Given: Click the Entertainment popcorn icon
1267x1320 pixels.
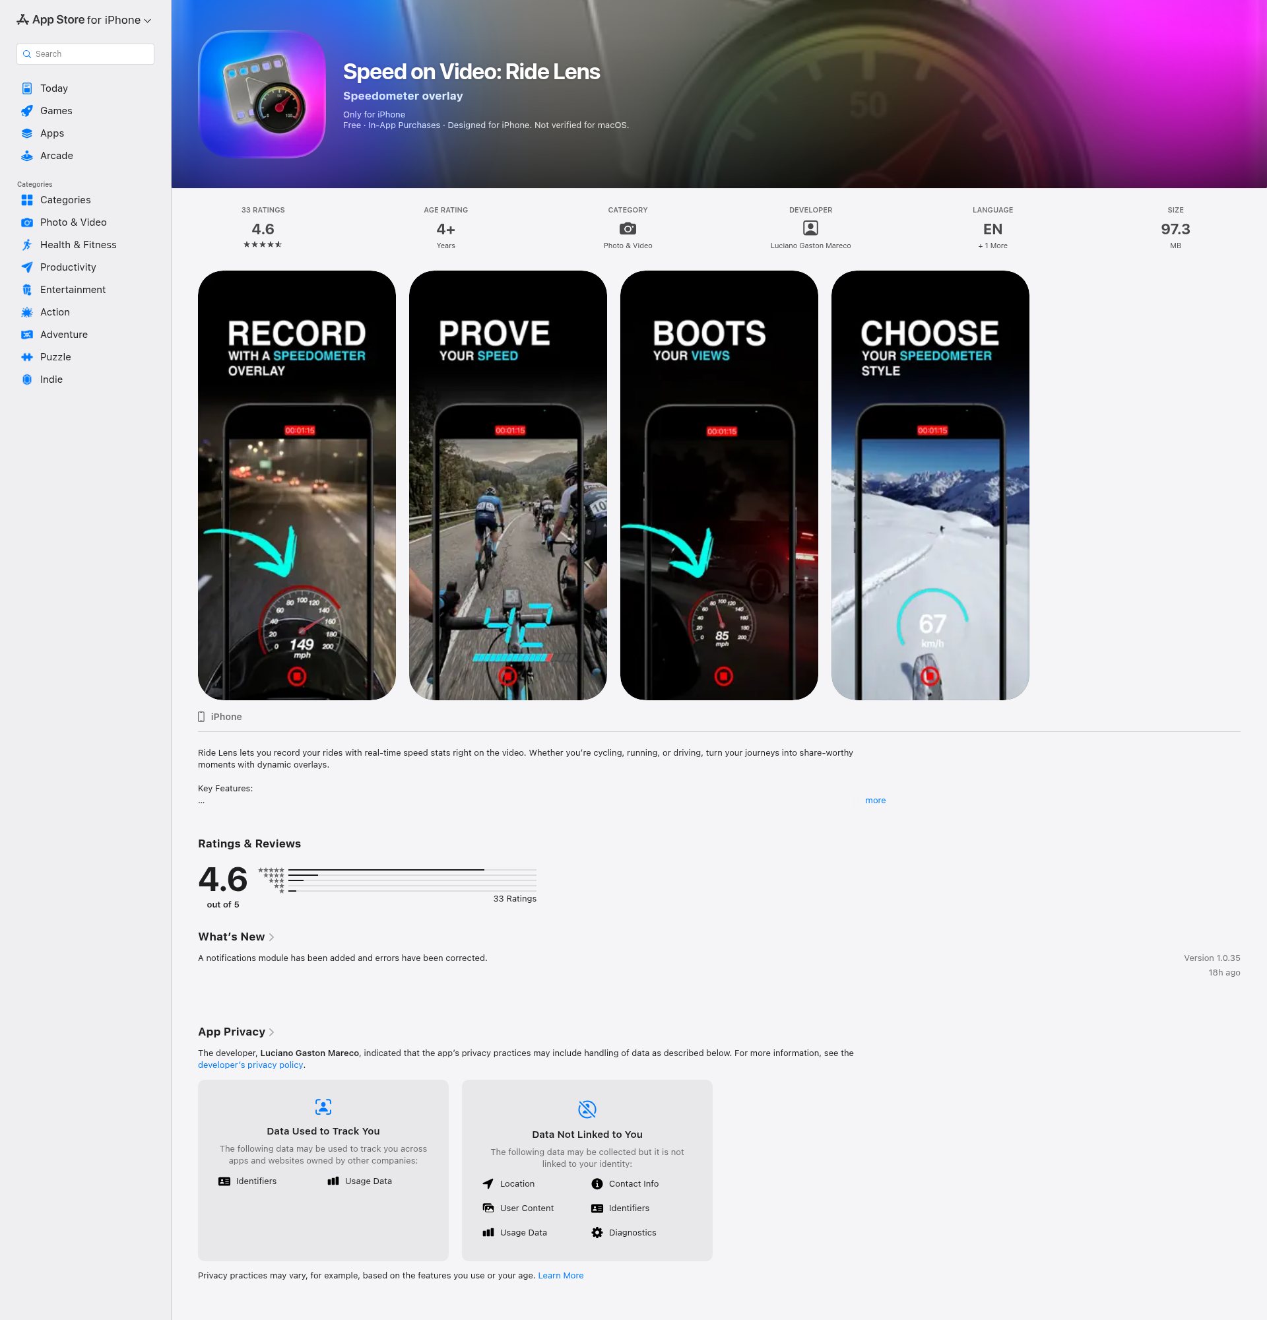Looking at the screenshot, I should (x=27, y=290).
